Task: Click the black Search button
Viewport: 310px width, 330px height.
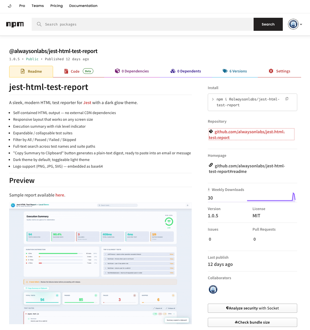Action: point(268,24)
